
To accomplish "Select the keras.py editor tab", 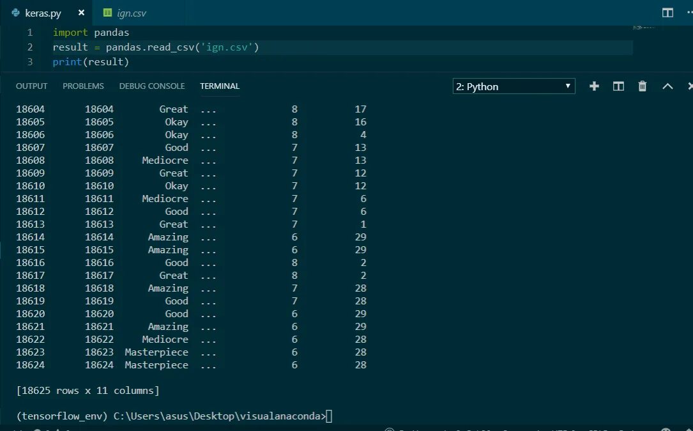I will (43, 13).
